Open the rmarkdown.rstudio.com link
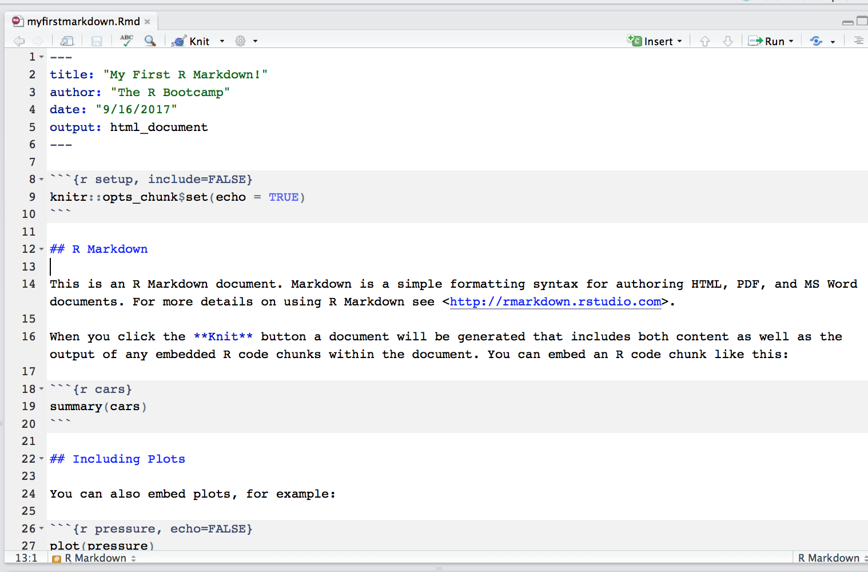 point(555,301)
